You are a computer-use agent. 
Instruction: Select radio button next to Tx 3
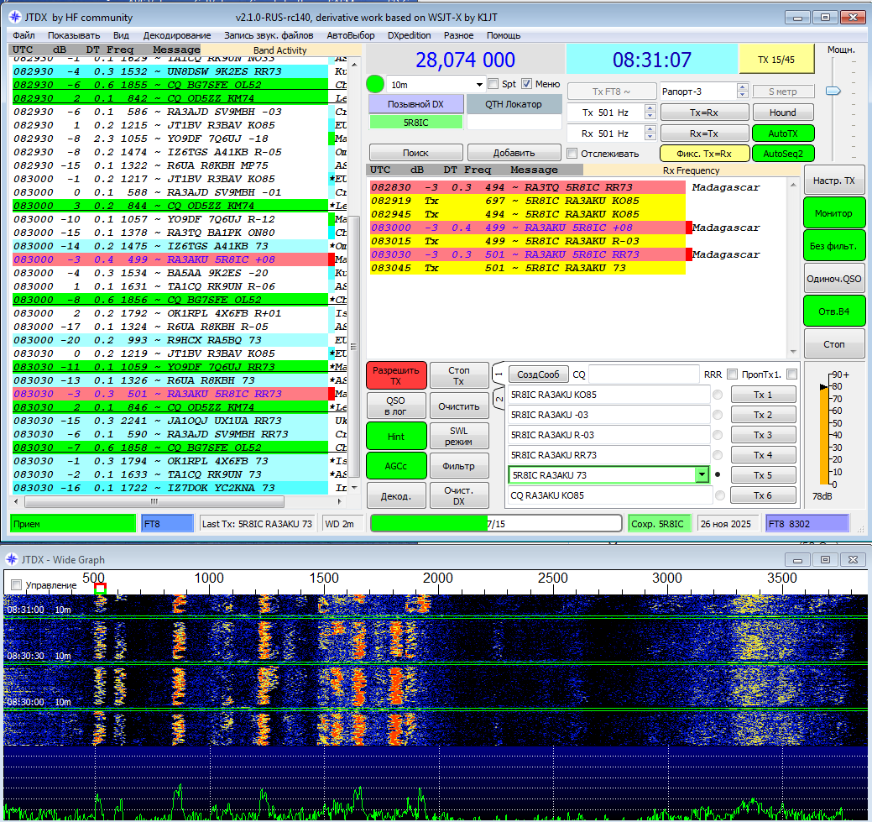point(718,435)
